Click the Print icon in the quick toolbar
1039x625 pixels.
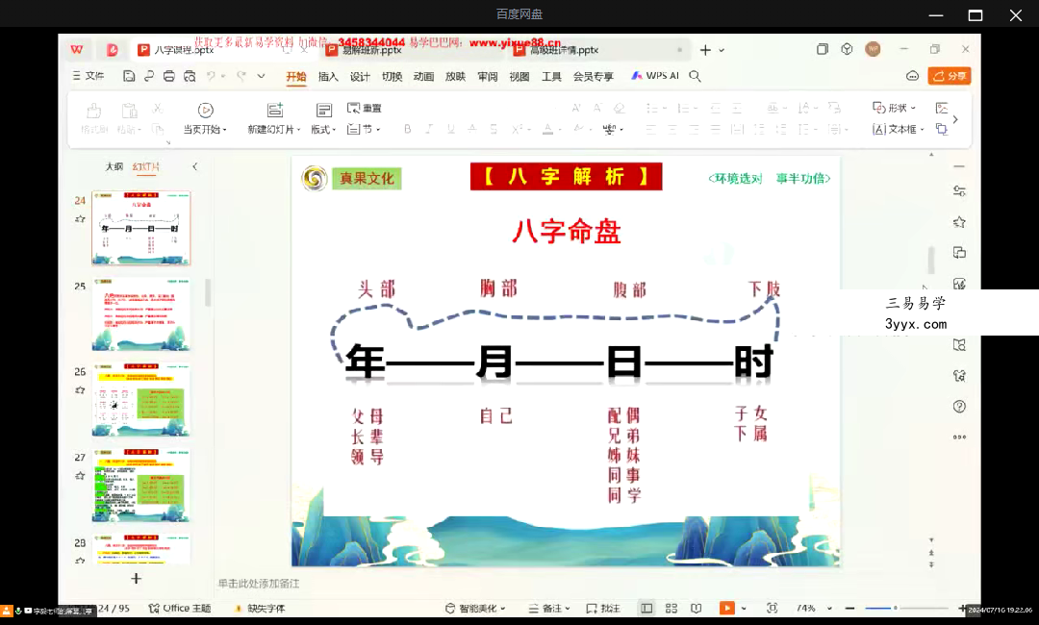169,76
